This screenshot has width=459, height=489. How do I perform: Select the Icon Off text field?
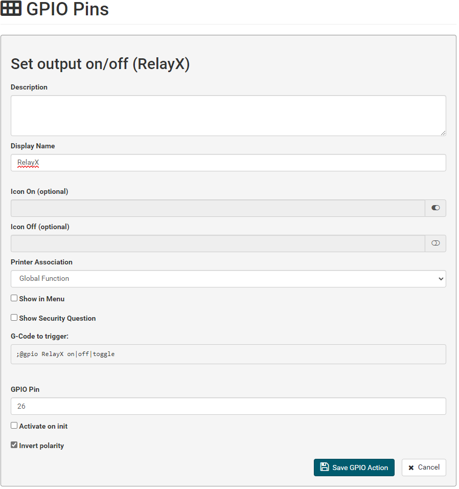pyautogui.click(x=219, y=244)
